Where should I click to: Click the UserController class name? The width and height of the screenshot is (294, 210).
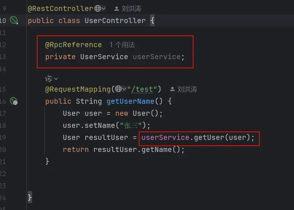115,20
